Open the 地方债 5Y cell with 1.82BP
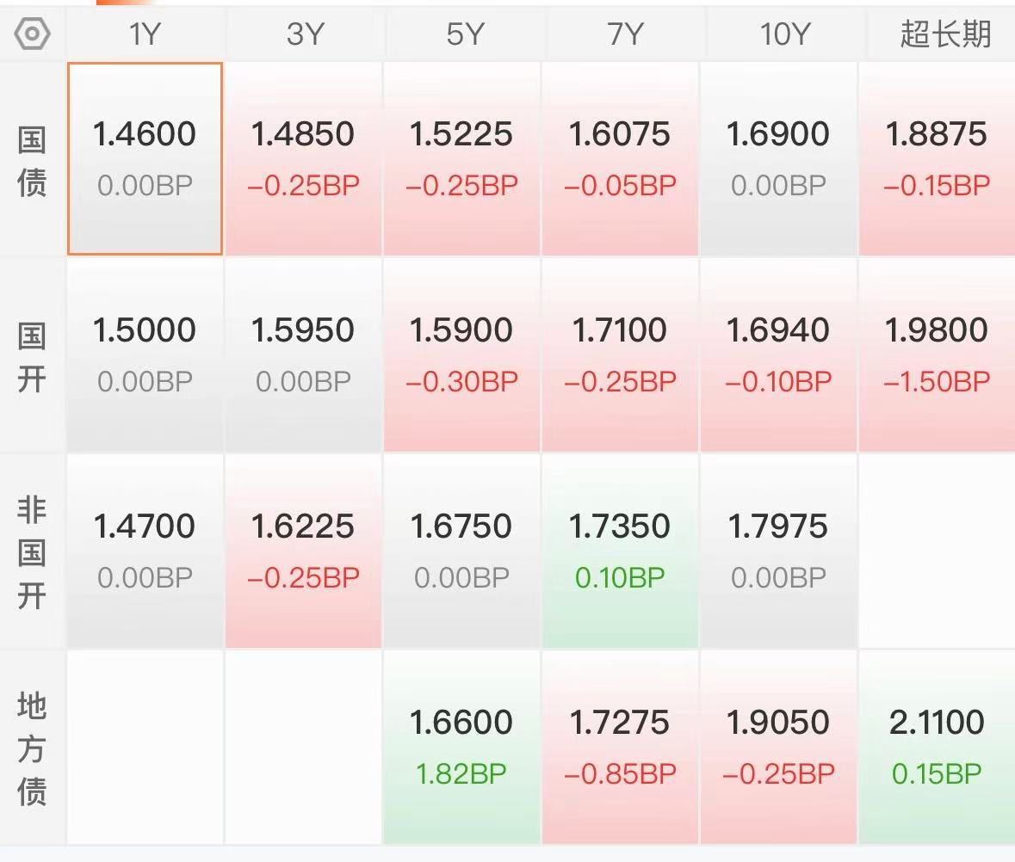The image size is (1015, 862). (461, 747)
